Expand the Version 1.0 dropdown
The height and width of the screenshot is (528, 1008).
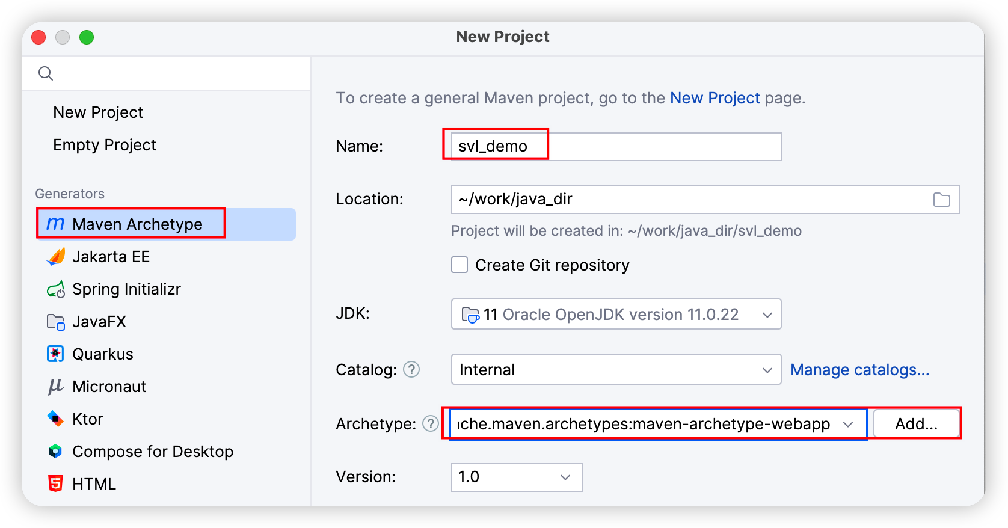(565, 477)
